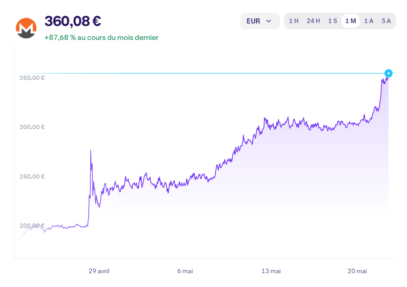The height and width of the screenshot is (287, 407).
Task: Click the orange Monero logo icon
Action: 26,28
